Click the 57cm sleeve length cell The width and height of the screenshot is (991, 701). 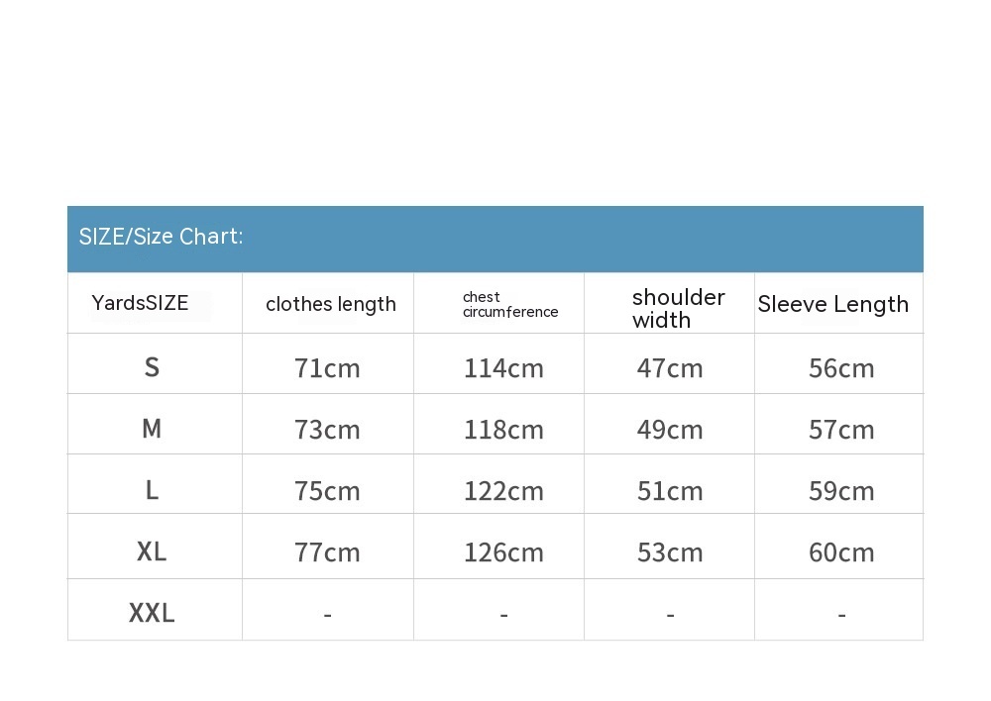[841, 430]
